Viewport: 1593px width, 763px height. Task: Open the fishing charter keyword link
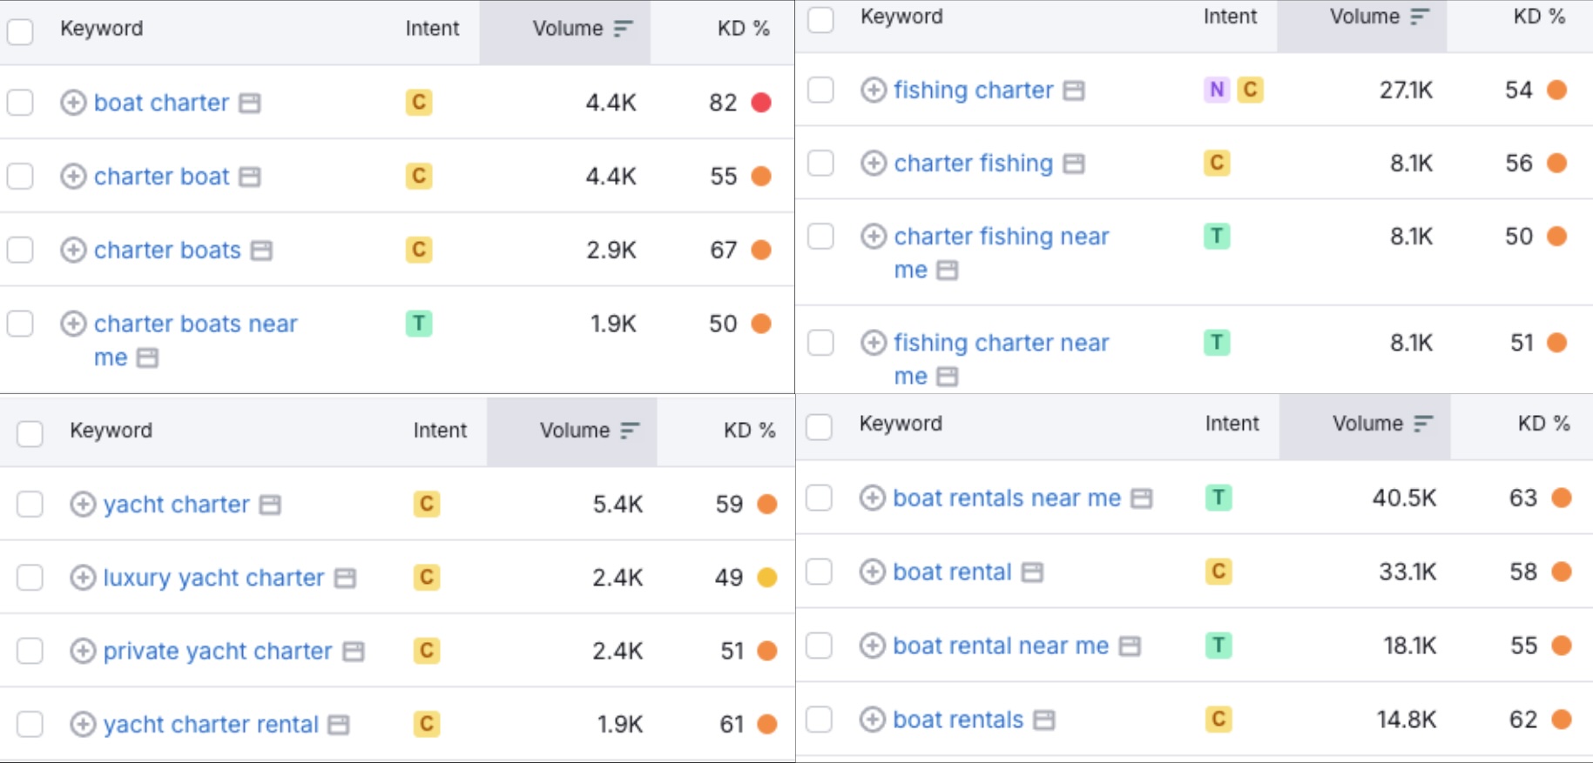(974, 90)
